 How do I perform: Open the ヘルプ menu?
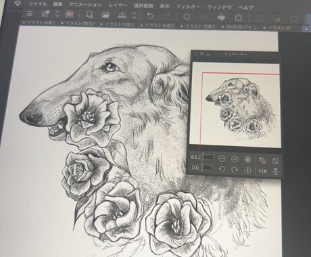tap(246, 7)
